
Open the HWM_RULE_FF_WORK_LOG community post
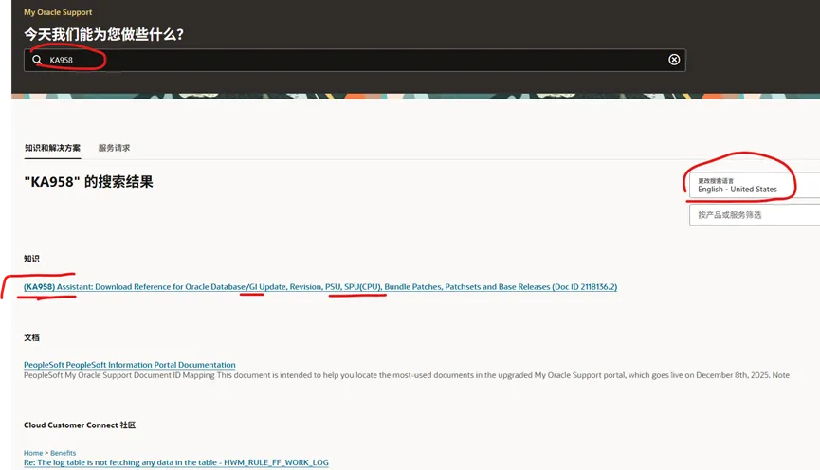(175, 462)
